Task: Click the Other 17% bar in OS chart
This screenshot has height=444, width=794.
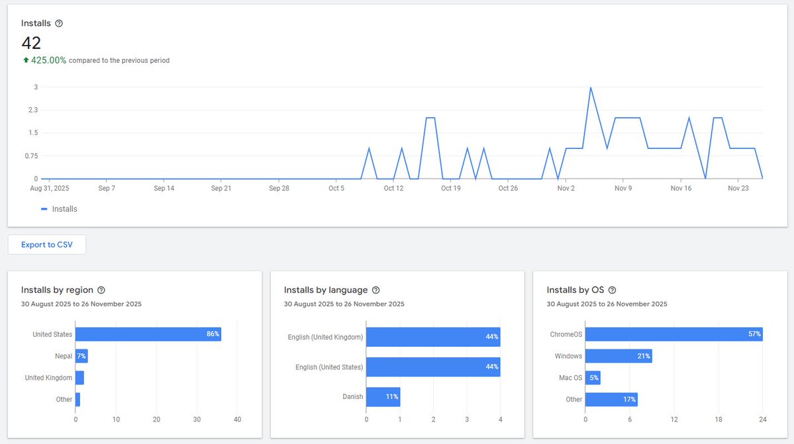Action: click(x=612, y=400)
